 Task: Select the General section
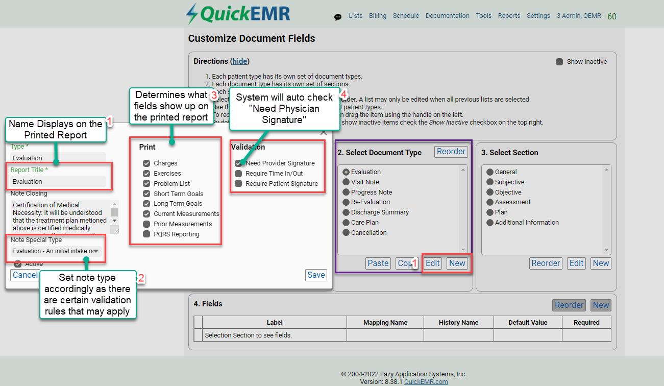point(490,172)
